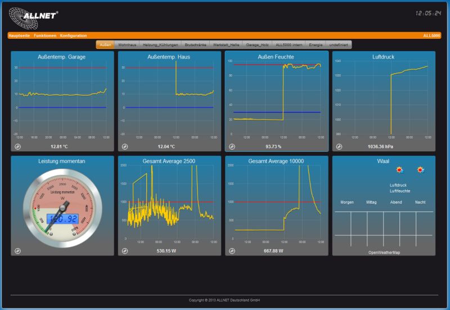Click the first weather icon in Waal panel
The width and height of the screenshot is (450, 310).
pos(399,169)
